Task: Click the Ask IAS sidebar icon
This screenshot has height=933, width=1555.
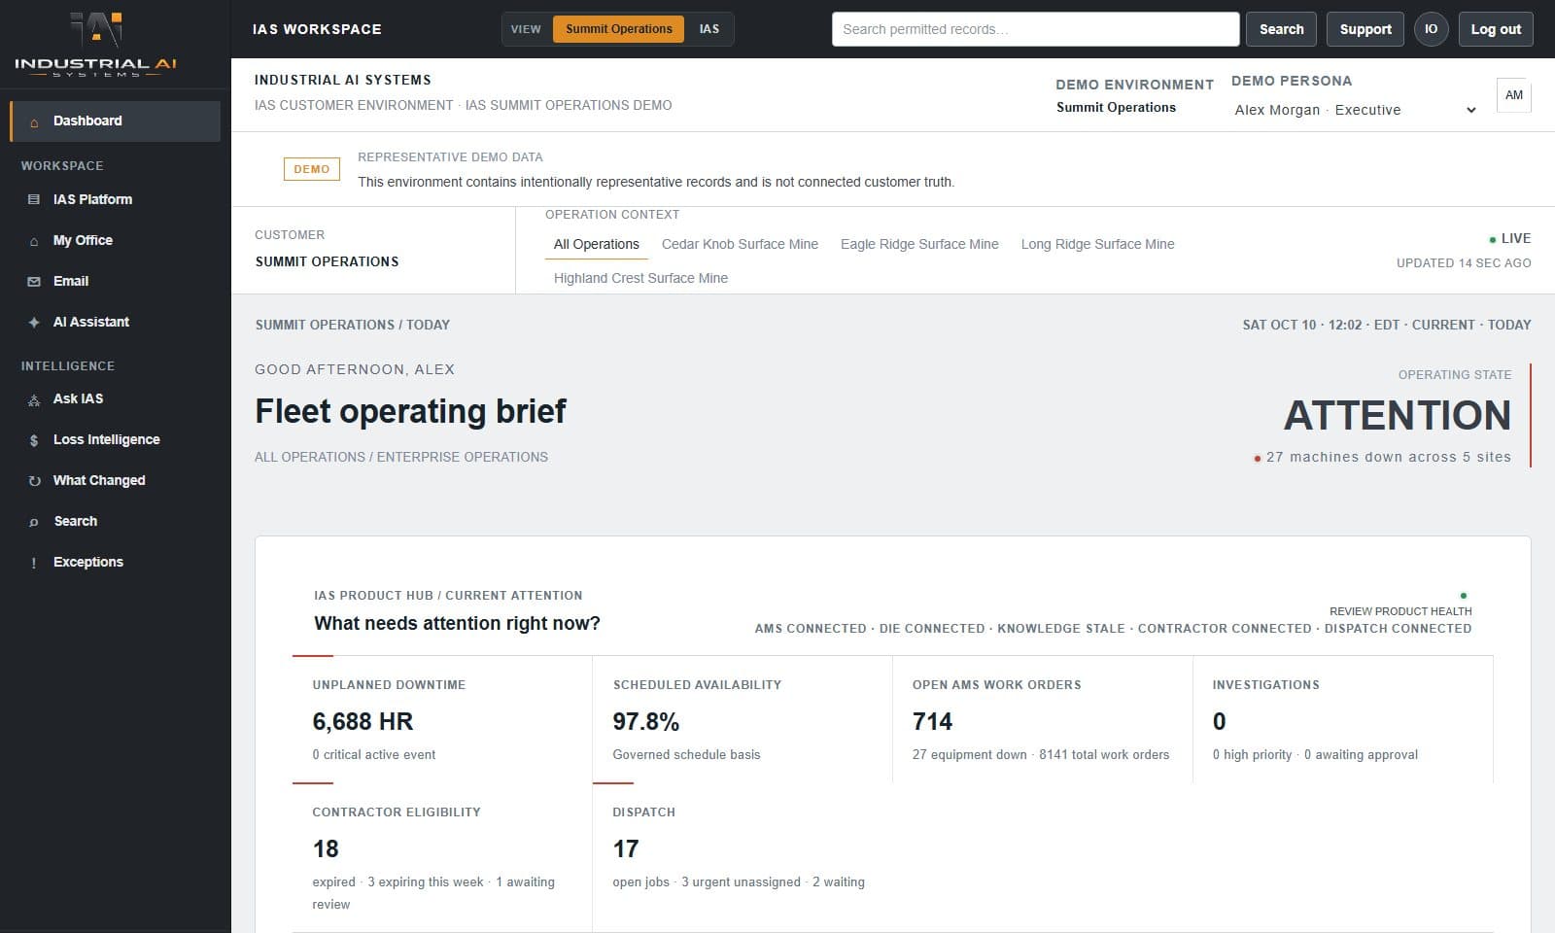Action: pyautogui.click(x=34, y=399)
